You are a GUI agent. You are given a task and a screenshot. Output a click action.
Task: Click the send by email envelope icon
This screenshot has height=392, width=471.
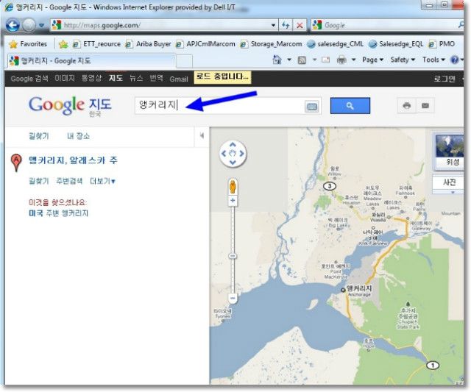coord(425,106)
